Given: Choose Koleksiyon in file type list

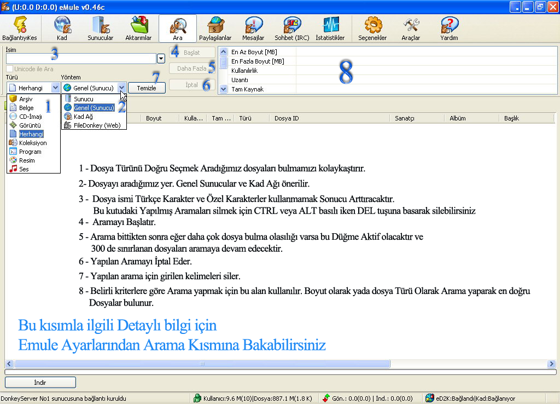Looking at the screenshot, I should click(x=33, y=143).
